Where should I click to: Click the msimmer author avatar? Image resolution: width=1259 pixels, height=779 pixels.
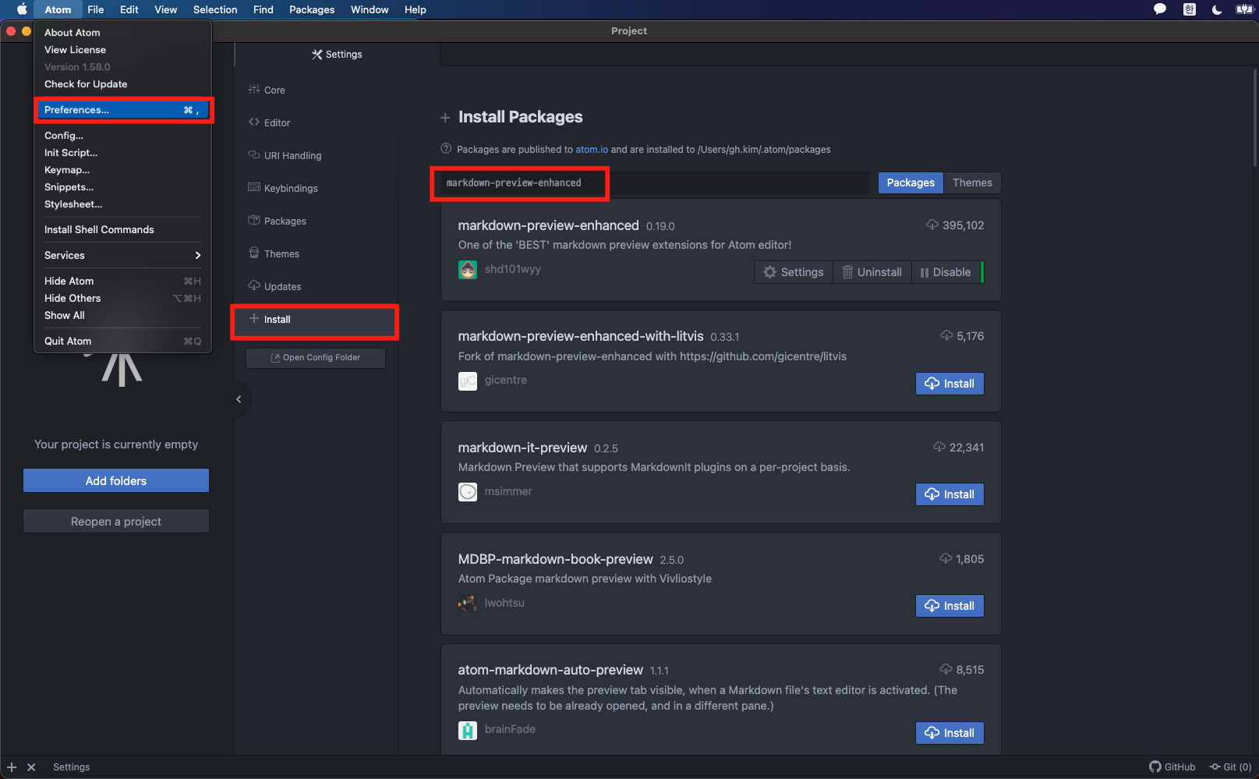click(x=468, y=492)
